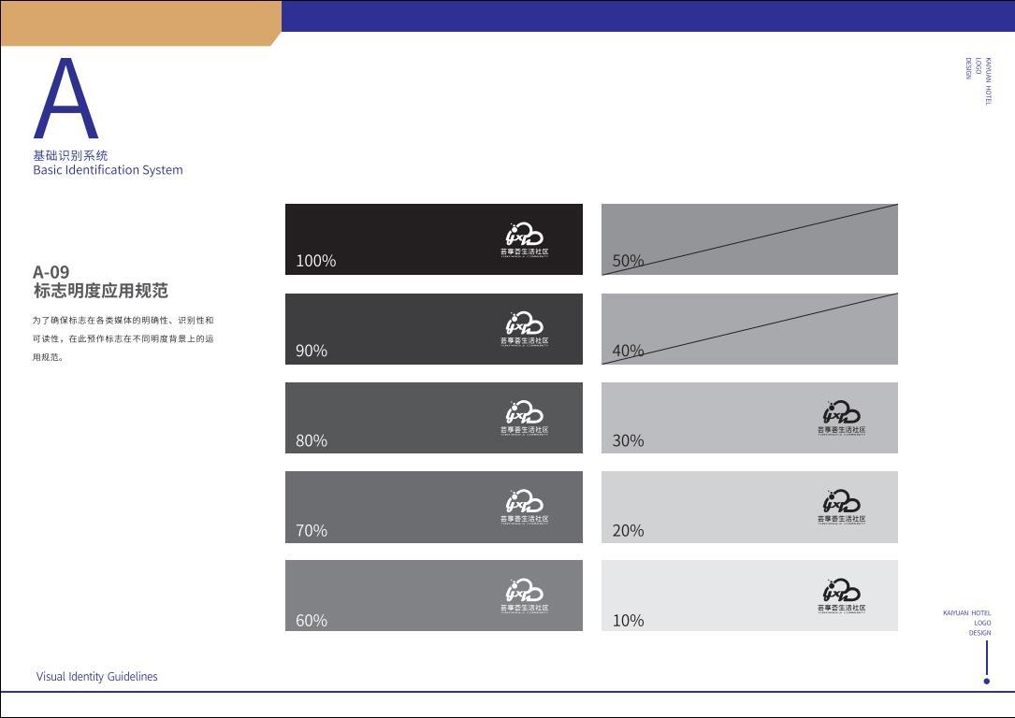Screen dimensions: 1015x718
Task: Click the logo on the 20% swatch
Action: (842, 508)
